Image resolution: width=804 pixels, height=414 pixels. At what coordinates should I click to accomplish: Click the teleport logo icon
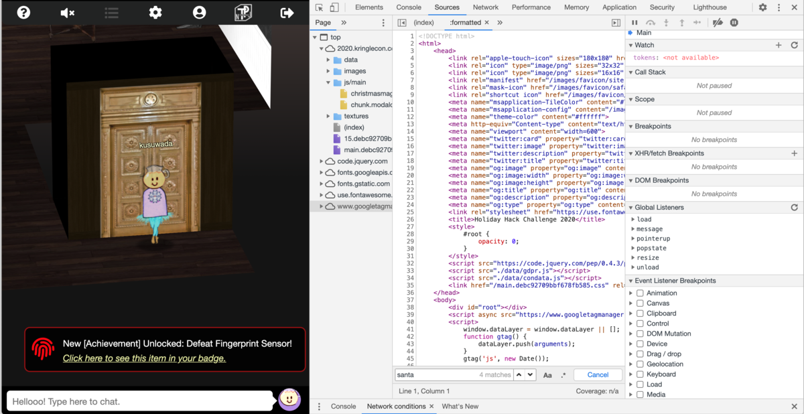243,12
